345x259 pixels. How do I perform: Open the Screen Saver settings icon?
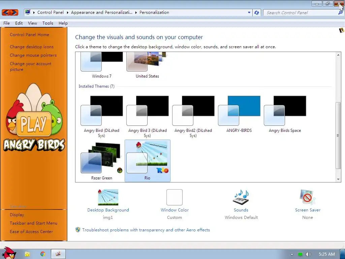tap(307, 197)
